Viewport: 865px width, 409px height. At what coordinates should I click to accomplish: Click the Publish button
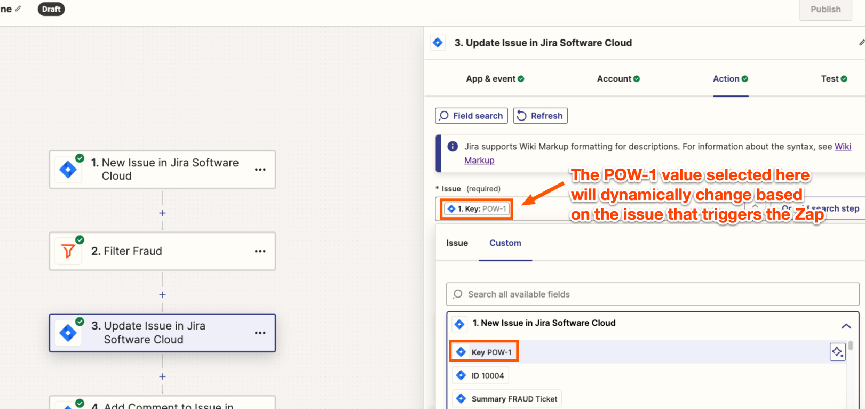pyautogui.click(x=826, y=10)
